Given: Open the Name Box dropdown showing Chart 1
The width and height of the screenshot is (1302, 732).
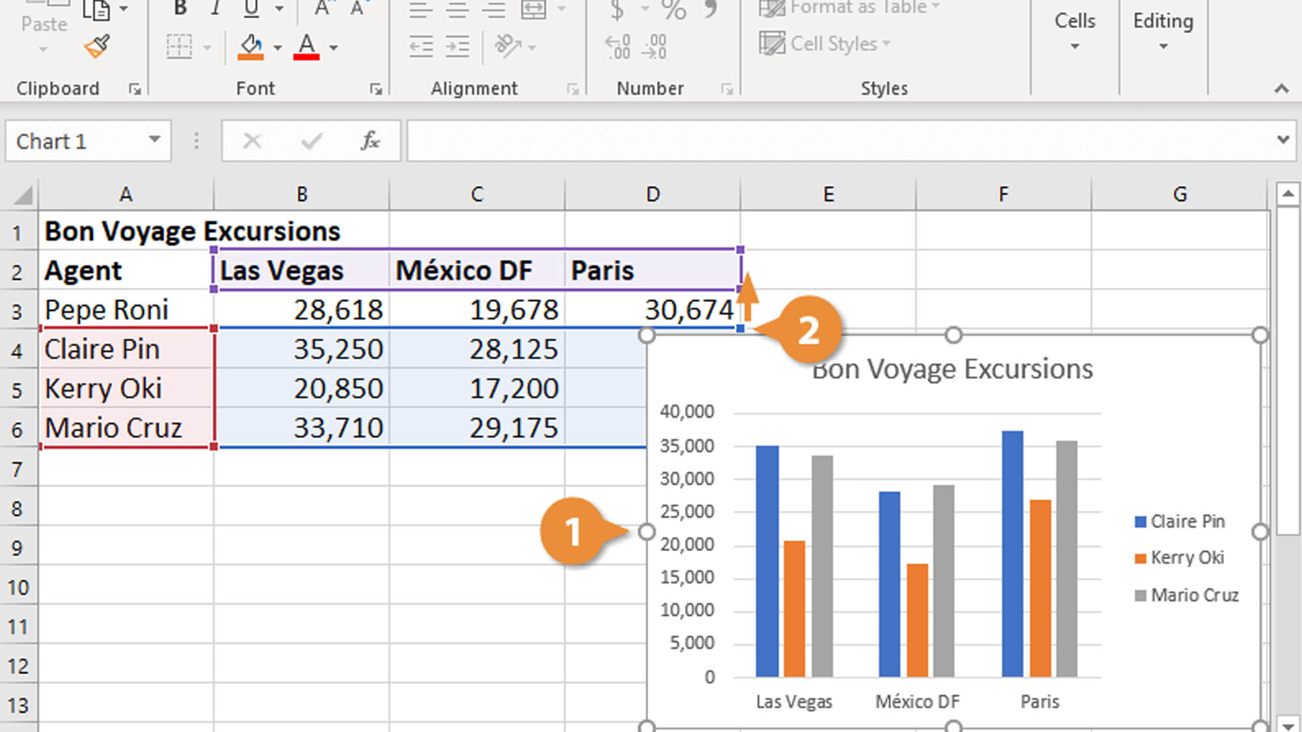Looking at the screenshot, I should [x=154, y=139].
